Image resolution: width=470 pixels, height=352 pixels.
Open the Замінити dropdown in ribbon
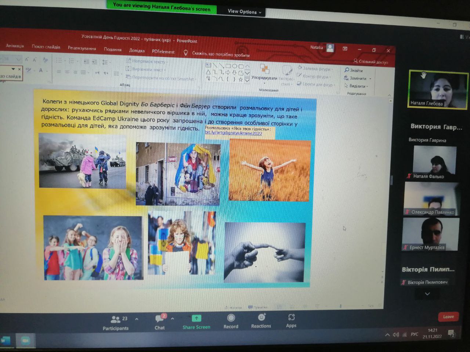tap(370, 78)
